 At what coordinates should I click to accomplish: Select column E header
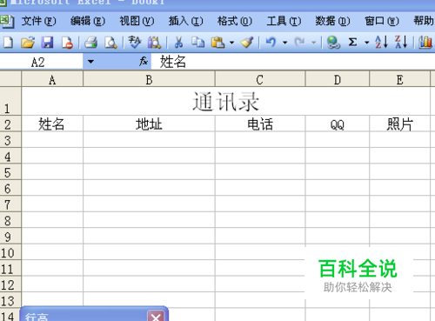click(x=399, y=79)
